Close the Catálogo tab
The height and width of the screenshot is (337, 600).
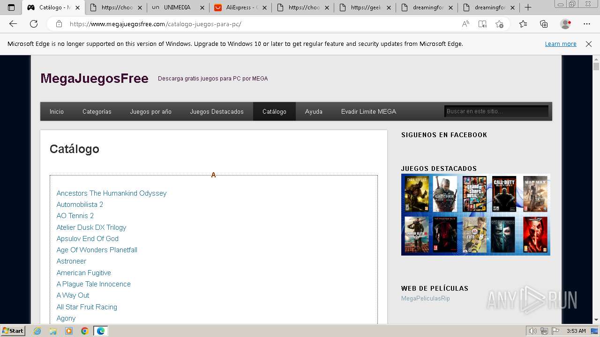[77, 7]
